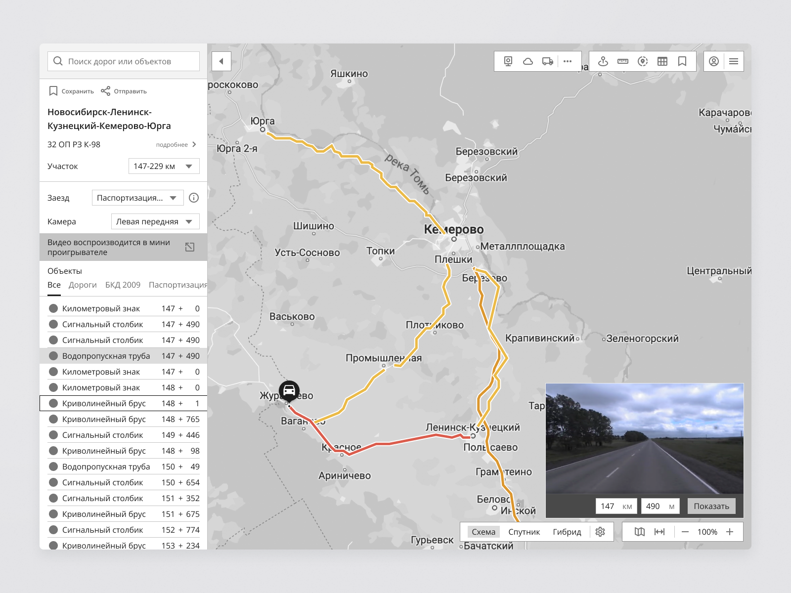791x593 pixels.
Task: Zoom out with the minus icon
Action: pos(685,532)
